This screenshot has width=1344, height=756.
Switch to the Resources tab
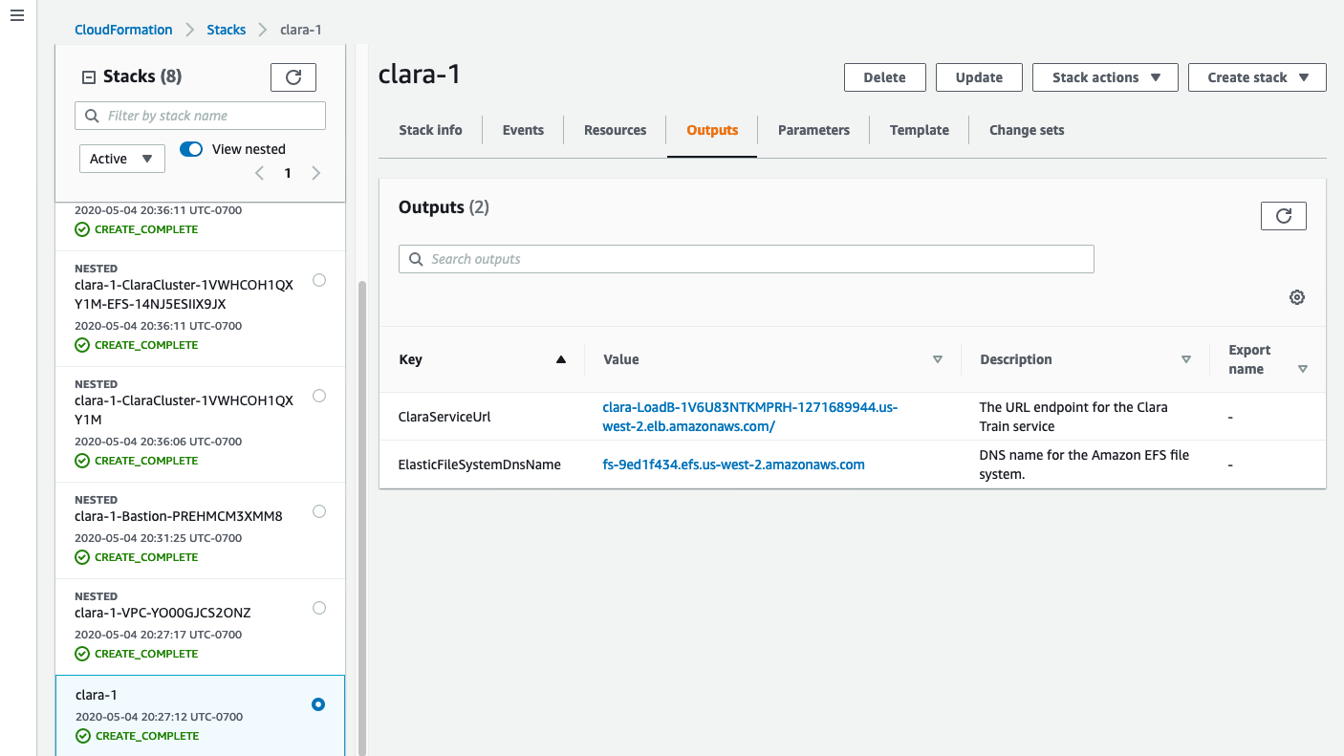click(x=616, y=130)
